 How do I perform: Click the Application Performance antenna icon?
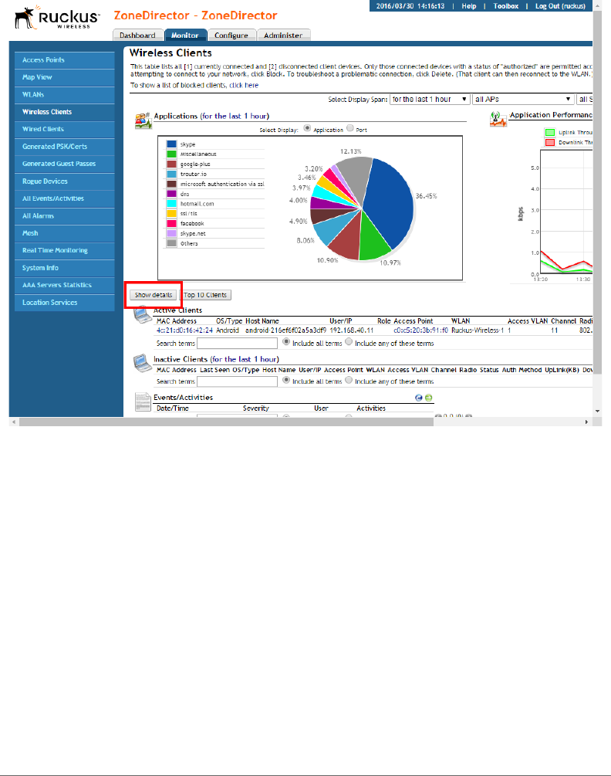click(498, 119)
